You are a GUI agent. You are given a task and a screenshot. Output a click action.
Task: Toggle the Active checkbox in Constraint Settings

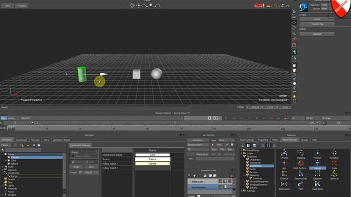tap(73, 162)
